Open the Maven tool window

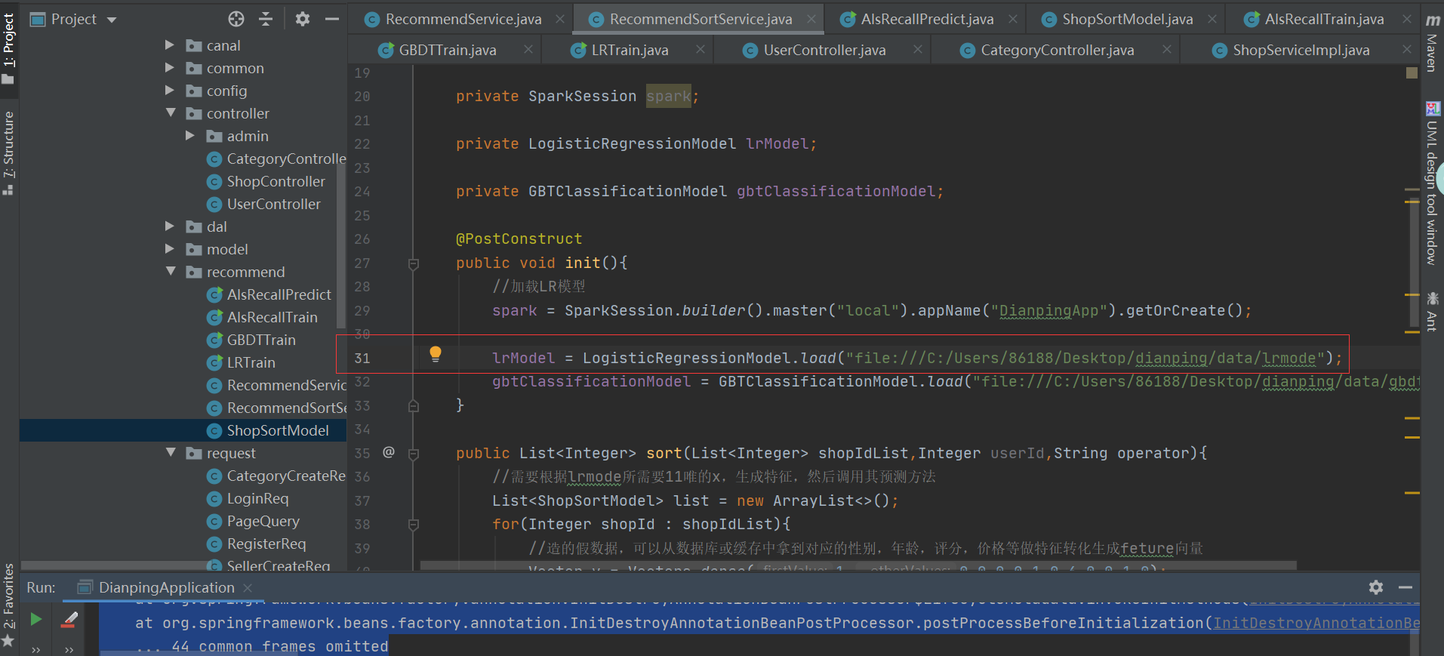click(1431, 42)
